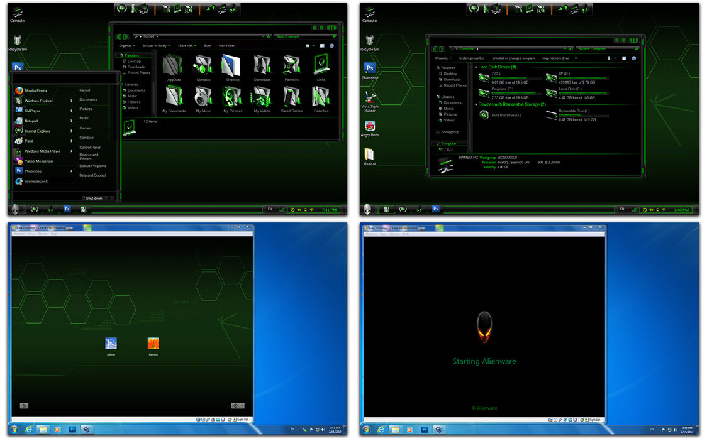Click the 3:43 PM clock in Windows taskbar
This screenshot has height=446, width=707.
click(335, 429)
